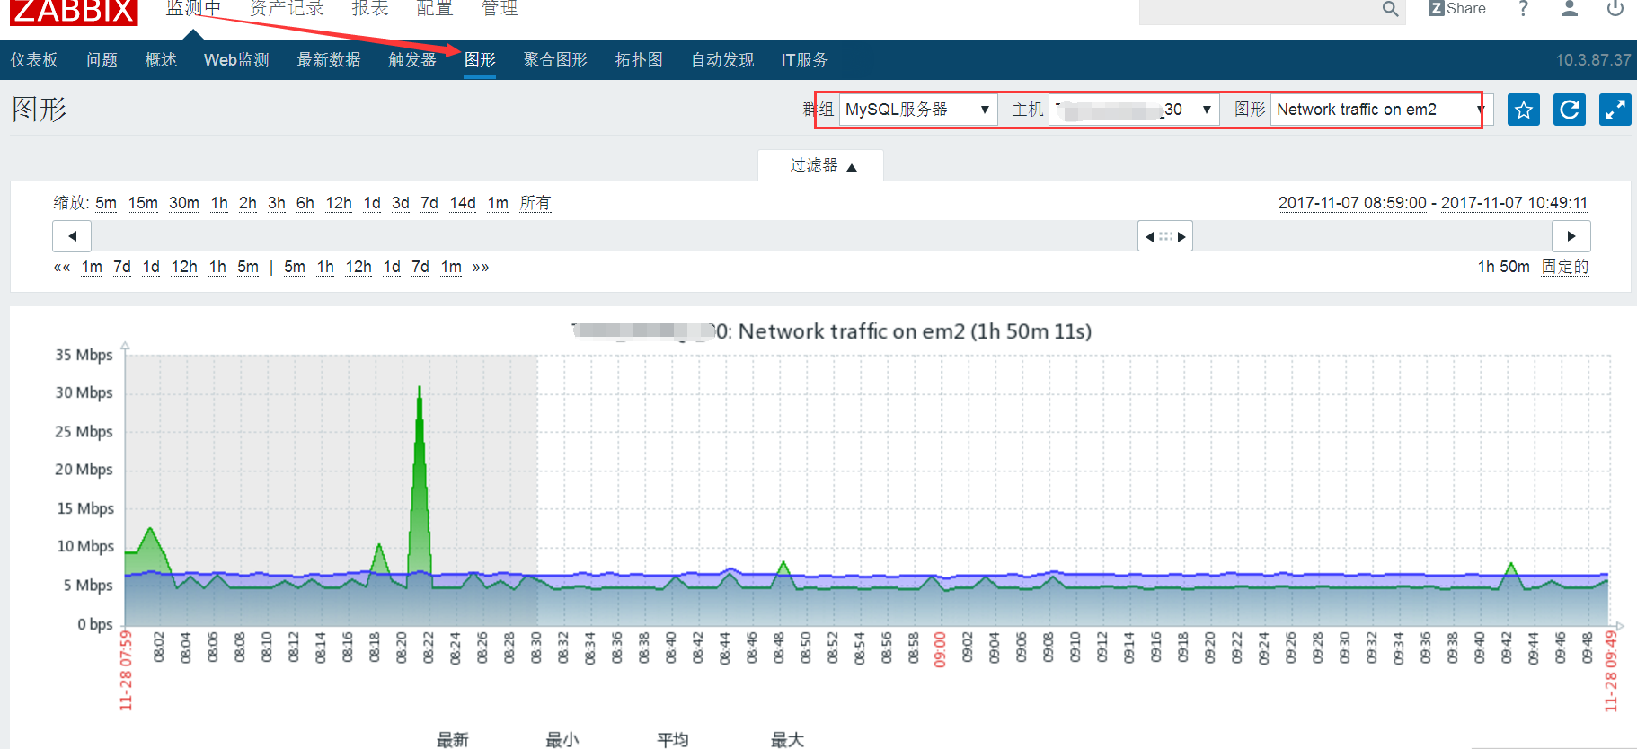Screen dimensions: 1637x749
Task: Click the 0 bps axis label
Action: [95, 624]
